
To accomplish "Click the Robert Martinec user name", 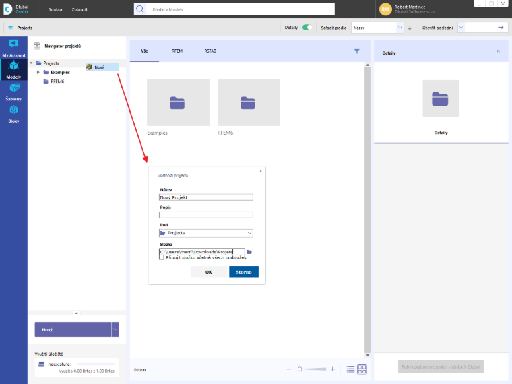I will (x=410, y=7).
